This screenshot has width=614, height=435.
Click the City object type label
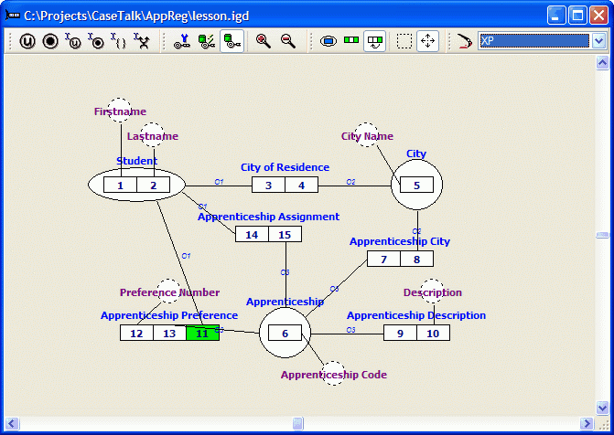tap(415, 154)
